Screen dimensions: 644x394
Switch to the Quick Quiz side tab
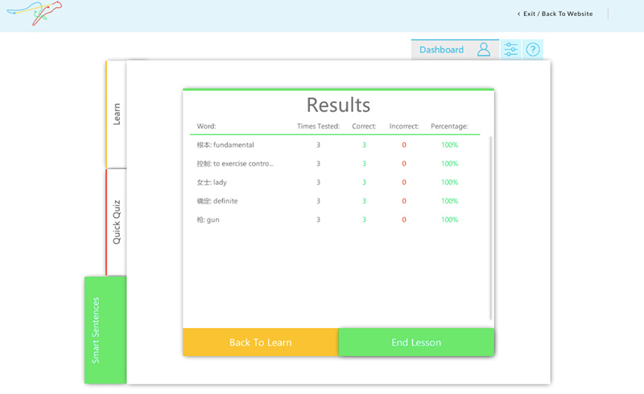click(x=117, y=222)
